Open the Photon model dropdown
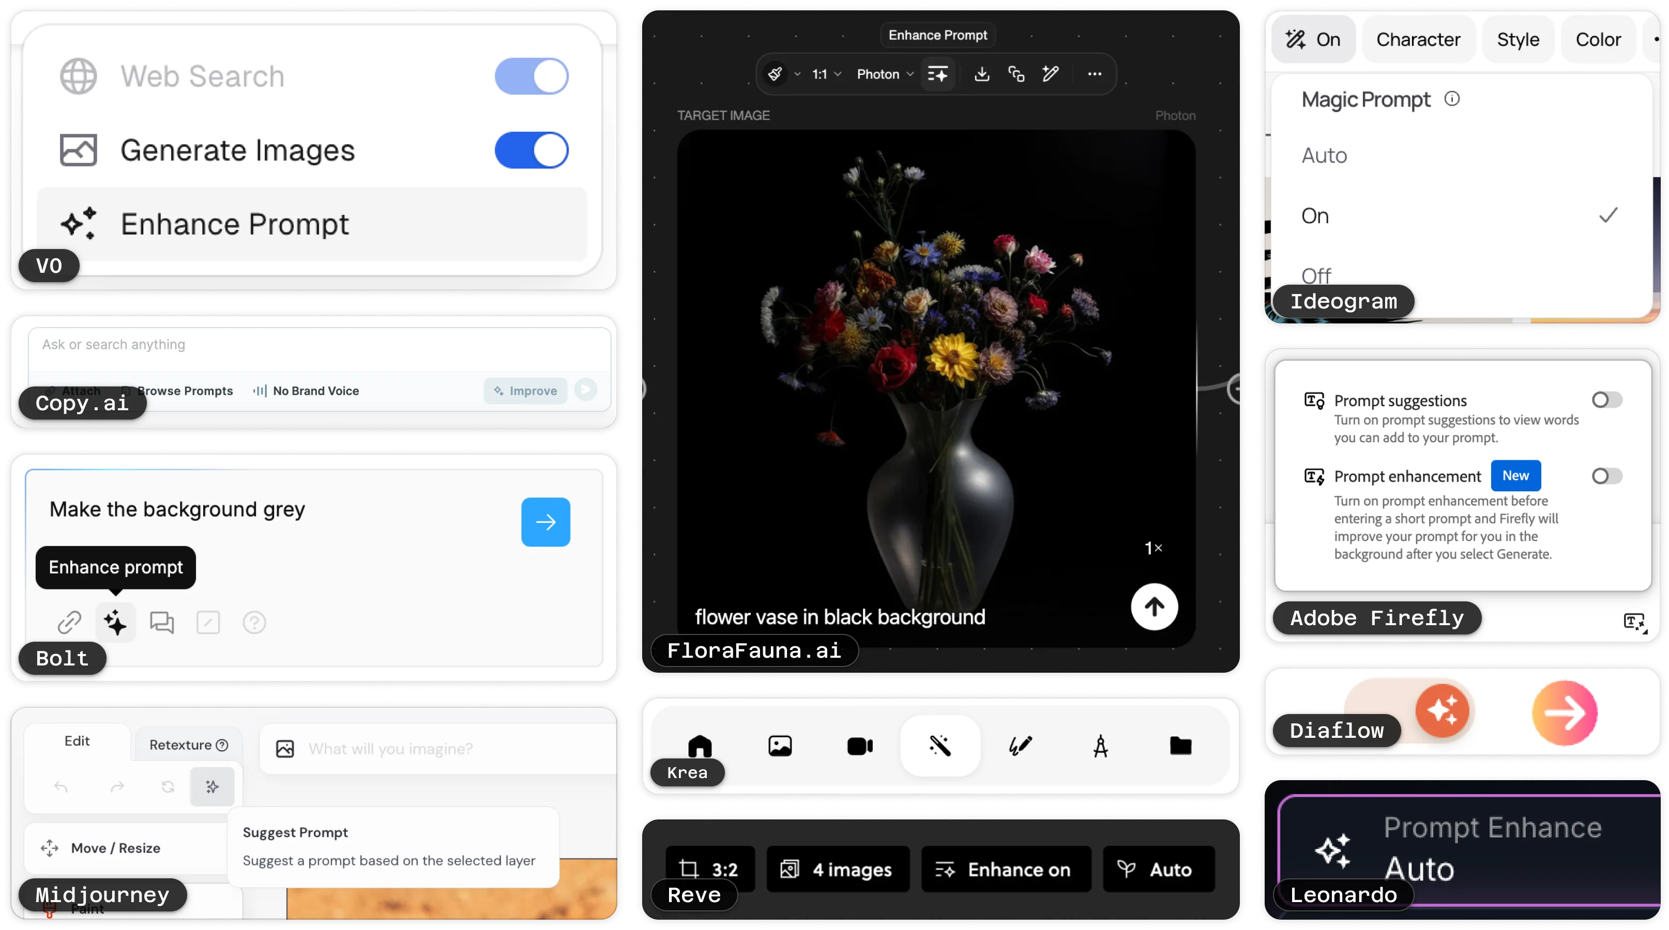The width and height of the screenshot is (1669, 930). (884, 74)
